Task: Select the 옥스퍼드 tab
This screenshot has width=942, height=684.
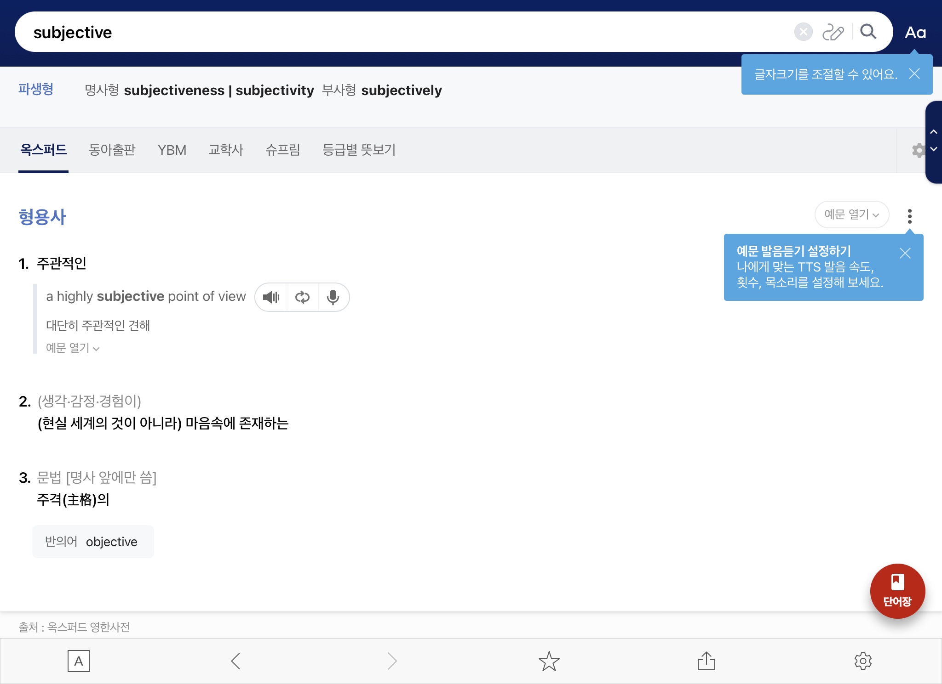Action: pos(43,150)
